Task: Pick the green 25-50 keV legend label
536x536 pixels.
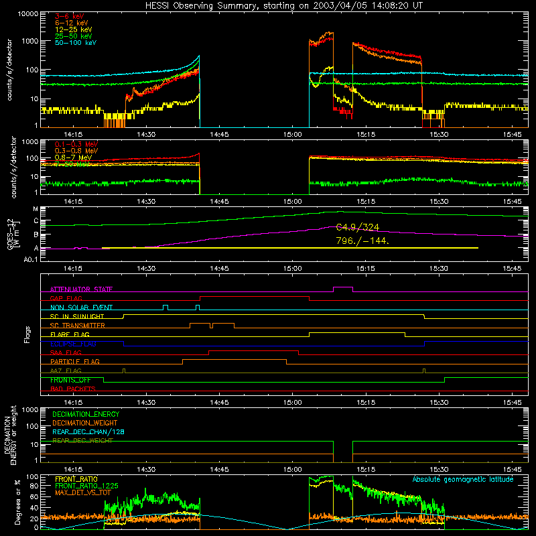Action: pos(73,36)
